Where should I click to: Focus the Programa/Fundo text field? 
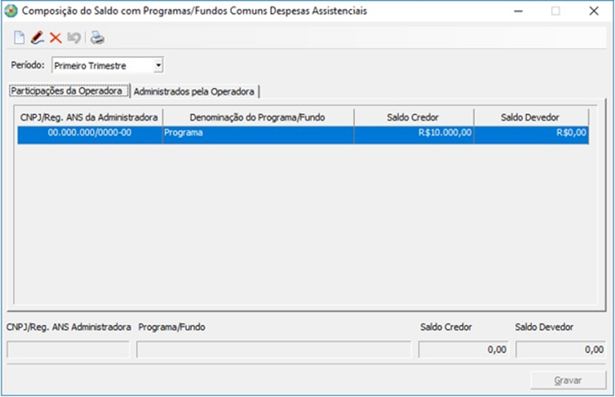pos(274,349)
